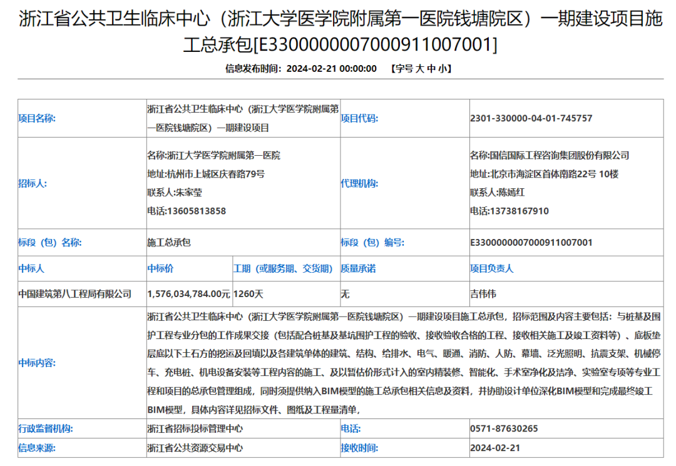
Task: Click the 招标人 label
Action: [x=33, y=183]
